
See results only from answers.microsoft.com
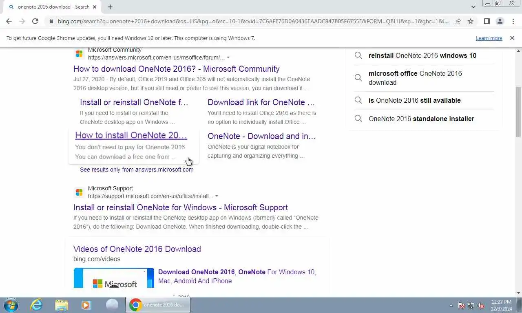[x=137, y=170]
